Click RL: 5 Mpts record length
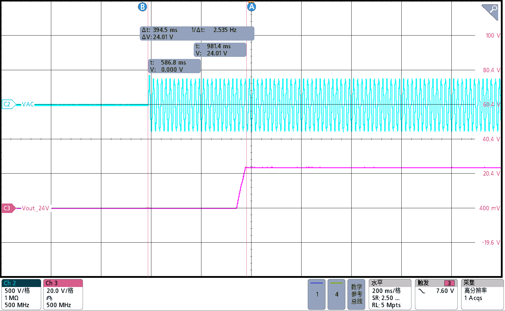The image size is (505, 311). [x=386, y=305]
